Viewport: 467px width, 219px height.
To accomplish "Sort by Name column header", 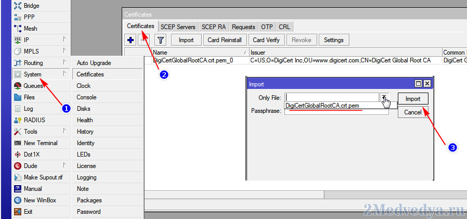I will 200,53.
